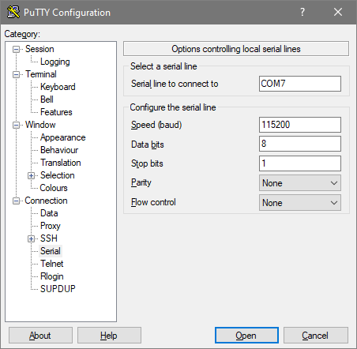
Task: Click Open to start the serial session
Action: [246, 336]
